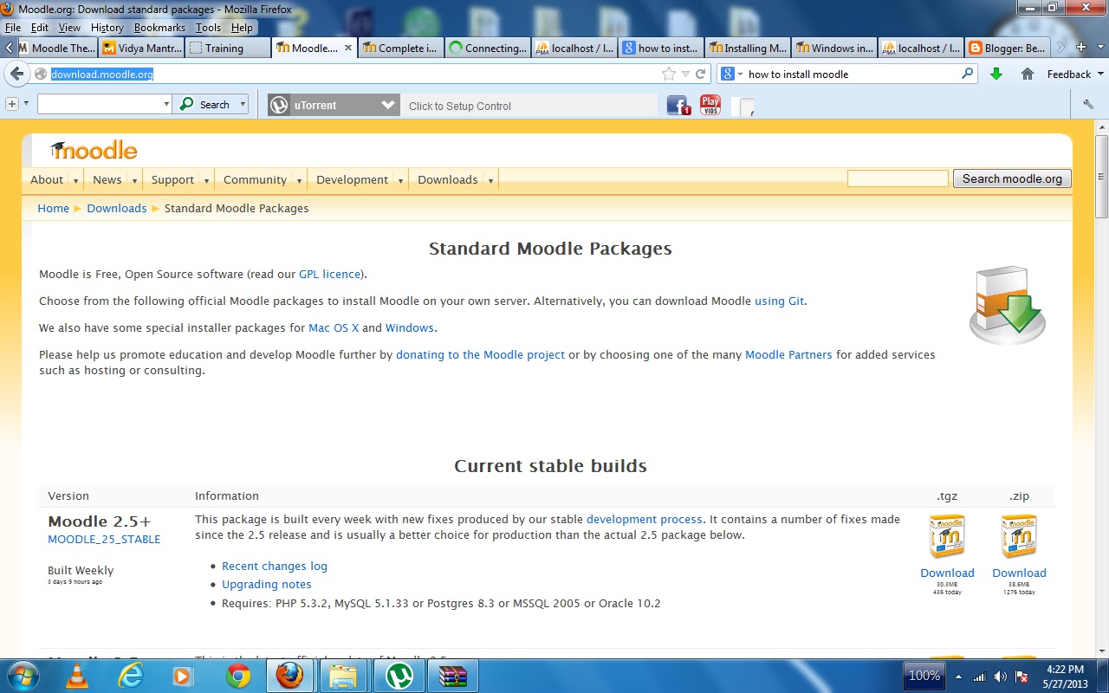Image resolution: width=1109 pixels, height=693 pixels.
Task: Click the uTorrent logo on the toolbar
Action: click(279, 105)
